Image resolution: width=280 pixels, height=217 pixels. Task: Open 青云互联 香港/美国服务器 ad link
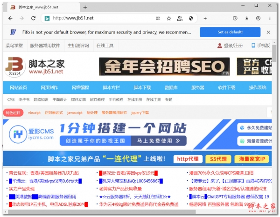pyautogui.click(x=44, y=173)
